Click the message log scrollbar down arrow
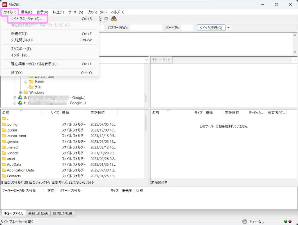 click(295, 52)
